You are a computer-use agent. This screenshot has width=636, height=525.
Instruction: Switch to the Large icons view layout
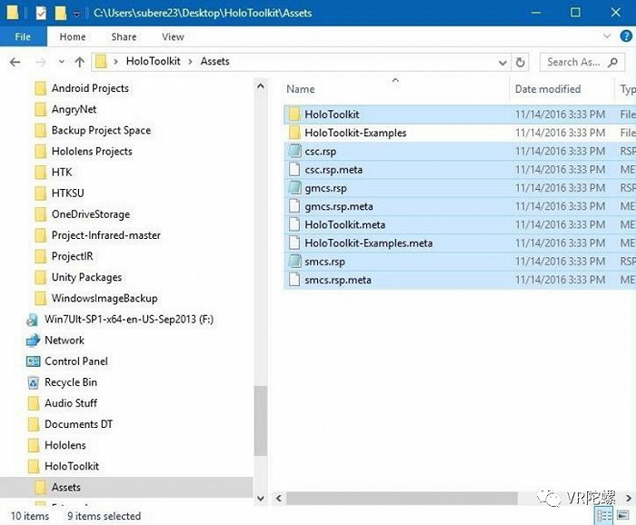pyautogui.click(x=623, y=516)
